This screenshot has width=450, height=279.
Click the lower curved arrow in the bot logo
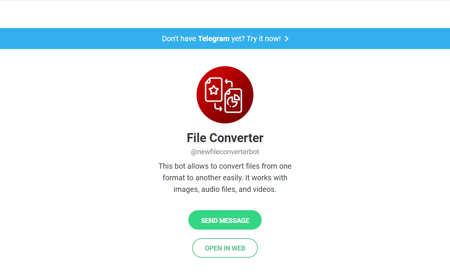[218, 107]
